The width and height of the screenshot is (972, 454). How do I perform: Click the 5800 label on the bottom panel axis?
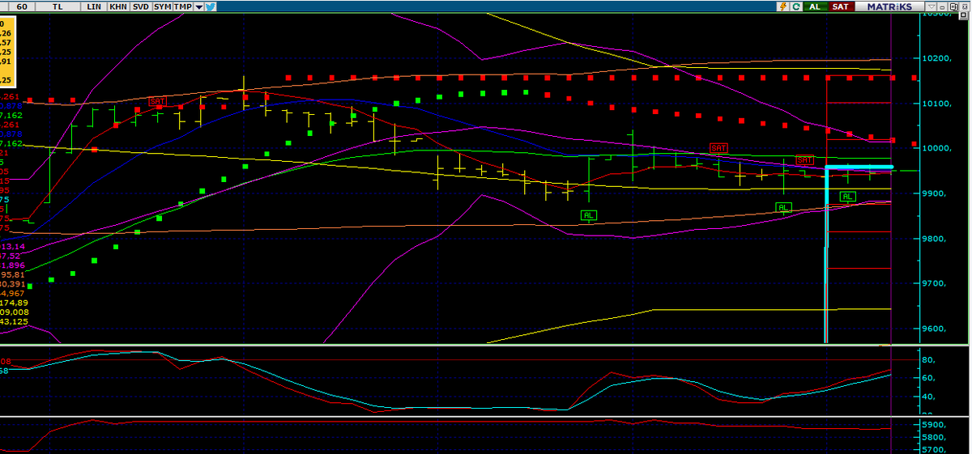pos(935,438)
